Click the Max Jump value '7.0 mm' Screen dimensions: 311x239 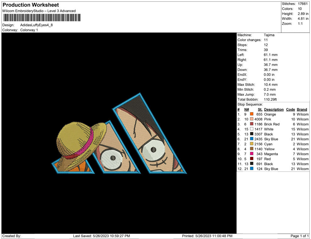pyautogui.click(x=270, y=94)
